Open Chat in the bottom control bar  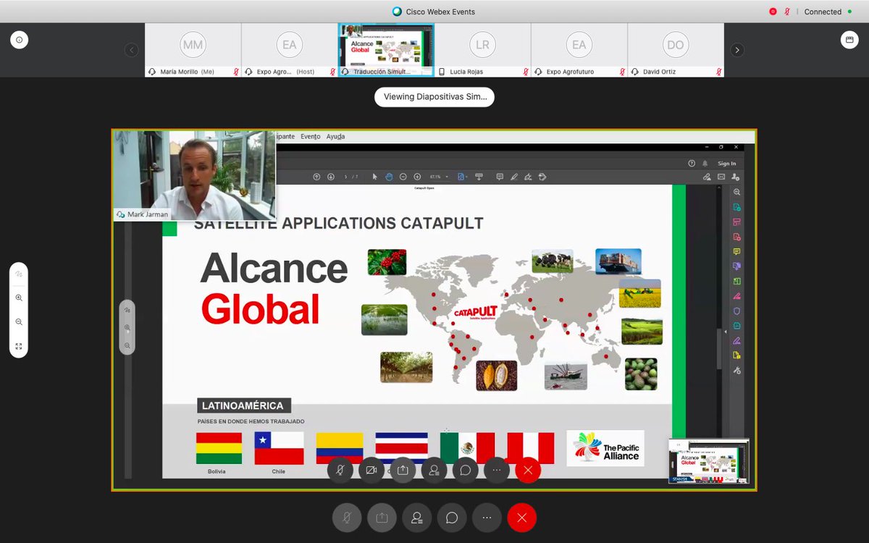pyautogui.click(x=452, y=518)
